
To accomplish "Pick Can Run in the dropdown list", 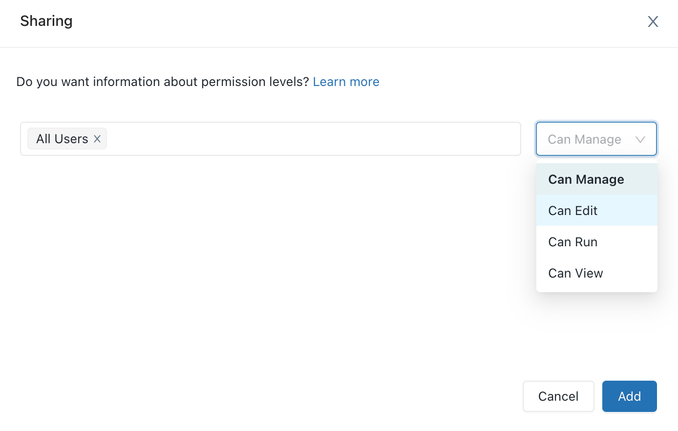I will click(x=573, y=242).
